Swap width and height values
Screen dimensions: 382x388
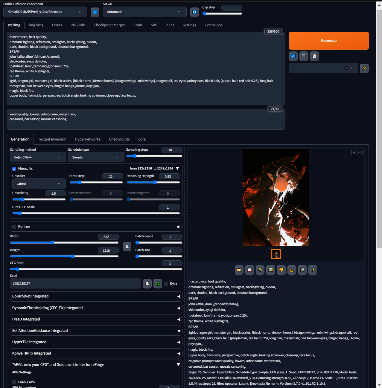tap(127, 247)
